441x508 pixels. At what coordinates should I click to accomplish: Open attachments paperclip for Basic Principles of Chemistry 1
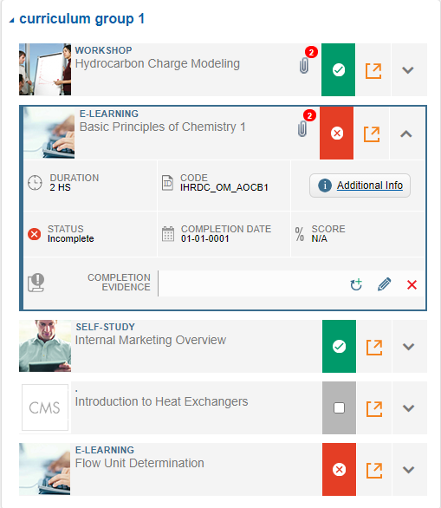point(302,129)
